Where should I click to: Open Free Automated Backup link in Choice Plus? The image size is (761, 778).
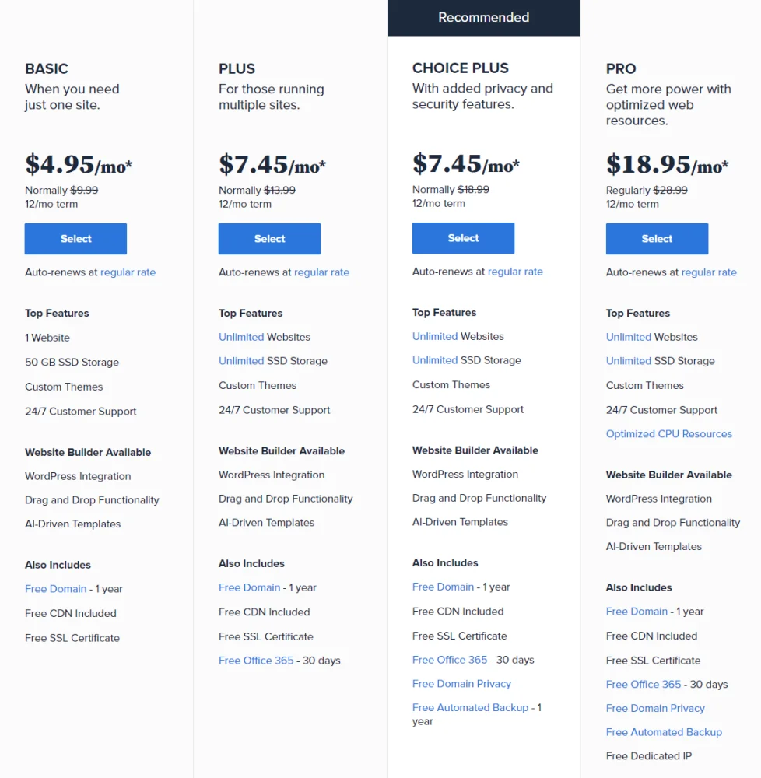(x=470, y=708)
